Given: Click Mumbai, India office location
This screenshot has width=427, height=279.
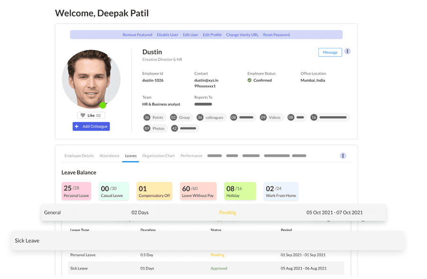Looking at the screenshot, I should point(313,80).
